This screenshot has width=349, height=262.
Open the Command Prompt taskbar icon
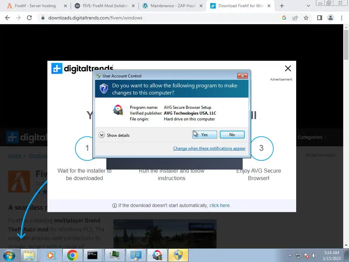pyautogui.click(x=92, y=255)
